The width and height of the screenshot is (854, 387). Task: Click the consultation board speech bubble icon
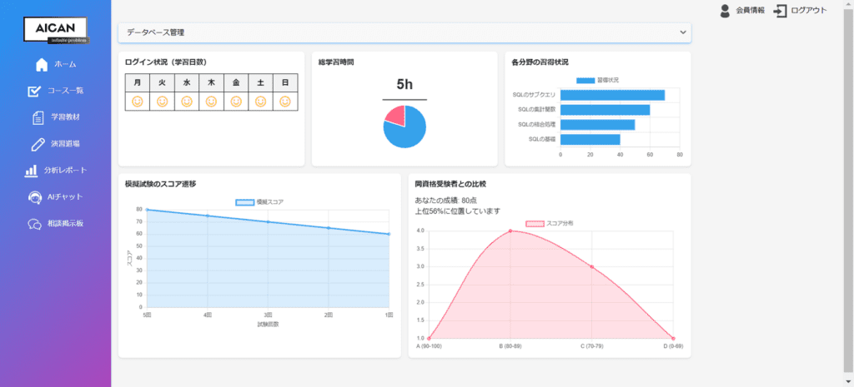coord(35,224)
